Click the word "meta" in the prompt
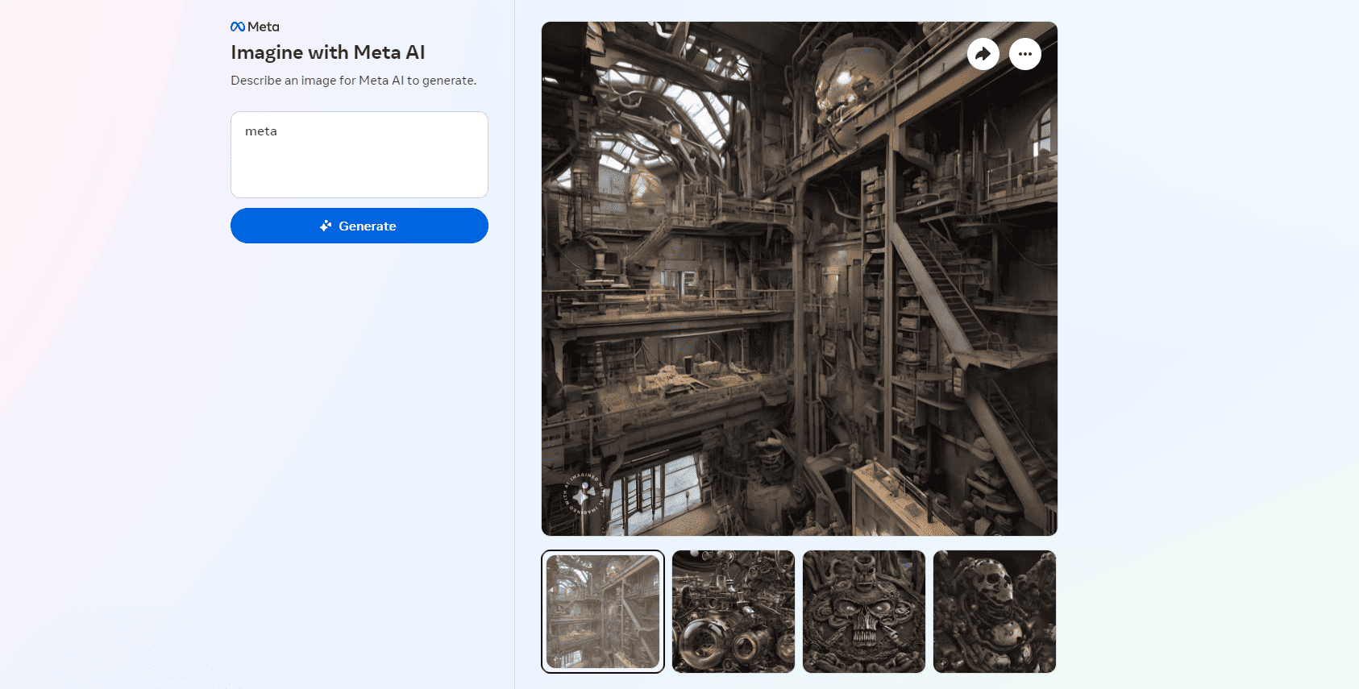This screenshot has width=1359, height=689. 261,131
